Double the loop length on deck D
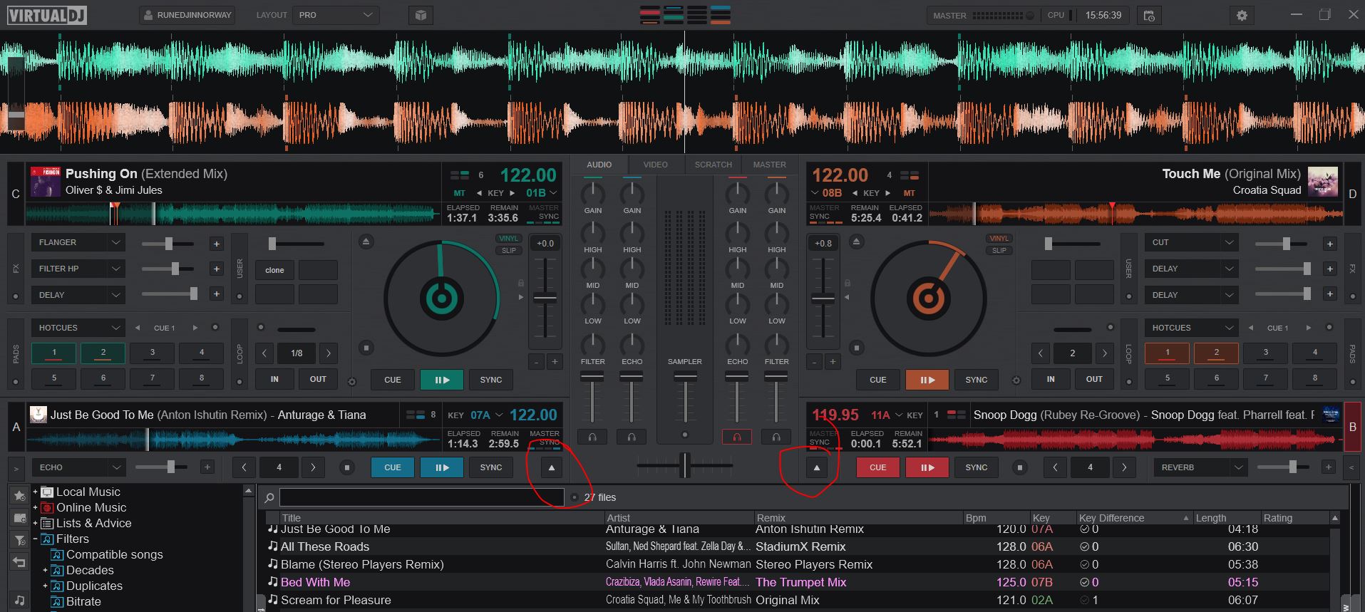Screen dimensions: 1365x612 pos(1104,353)
